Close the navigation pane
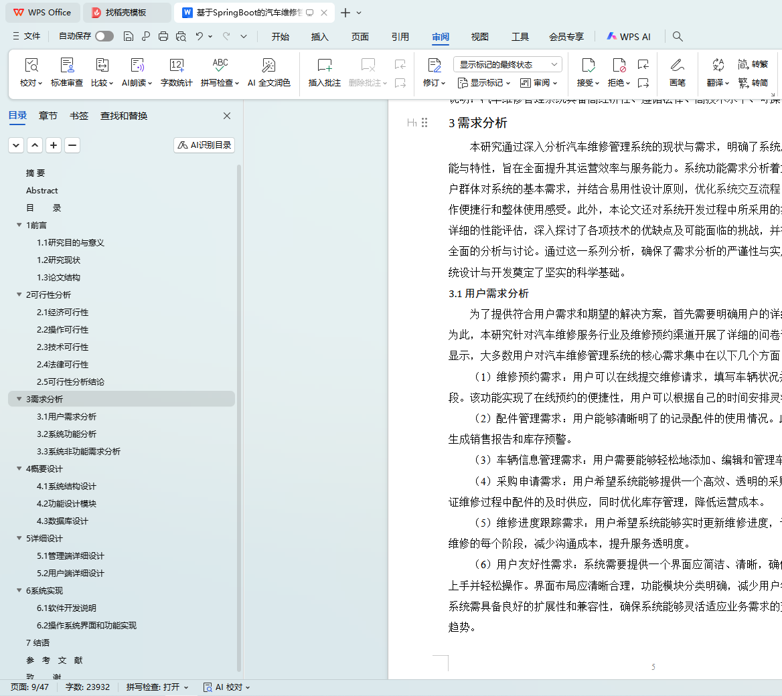Screen dimensions: 782x696 (x=227, y=116)
